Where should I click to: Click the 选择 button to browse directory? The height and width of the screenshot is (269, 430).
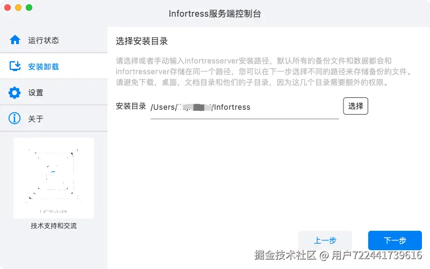[x=355, y=106]
